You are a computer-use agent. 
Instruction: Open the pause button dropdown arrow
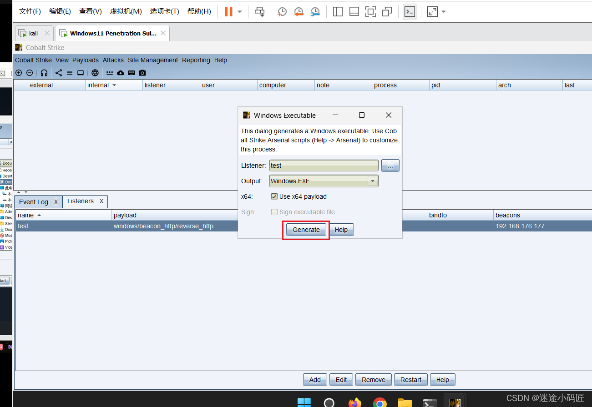240,11
